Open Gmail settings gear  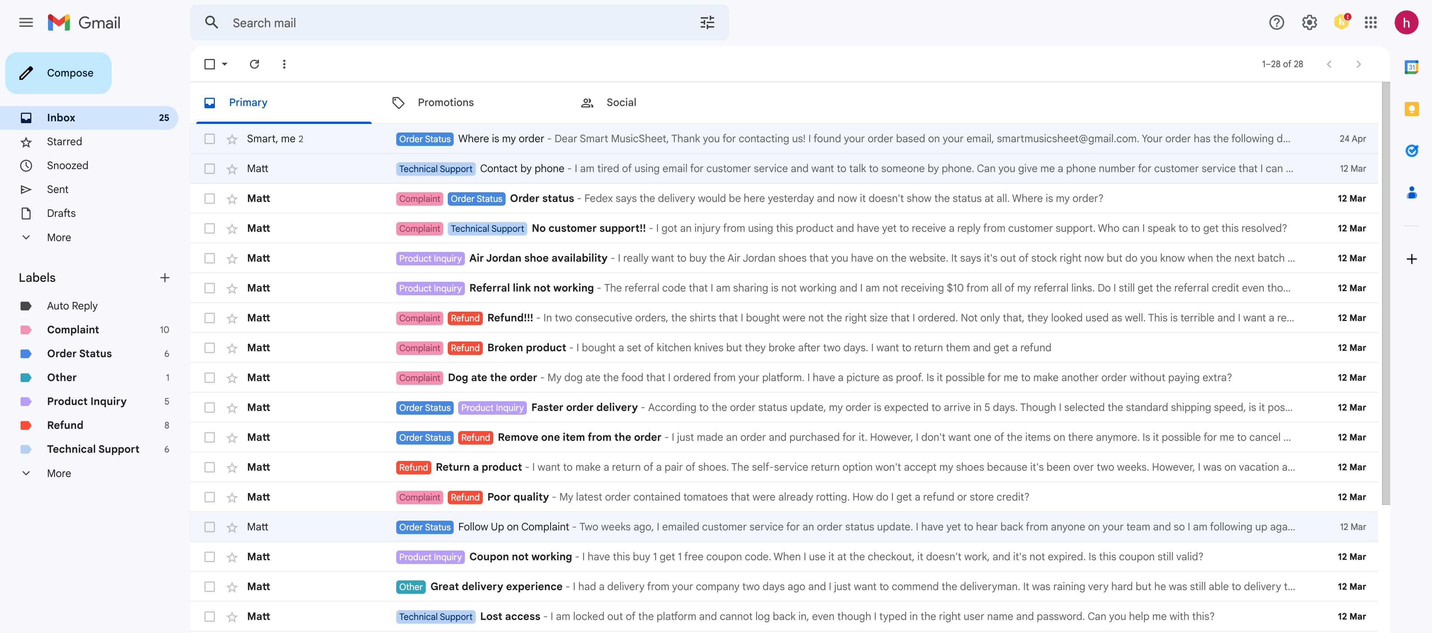pyautogui.click(x=1309, y=23)
